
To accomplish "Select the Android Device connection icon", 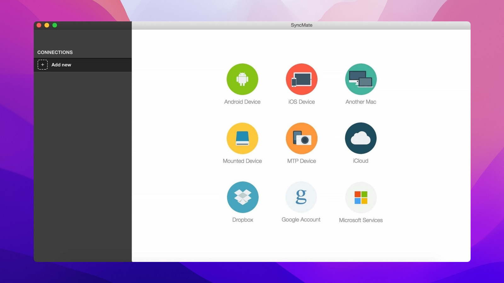I will (x=242, y=79).
